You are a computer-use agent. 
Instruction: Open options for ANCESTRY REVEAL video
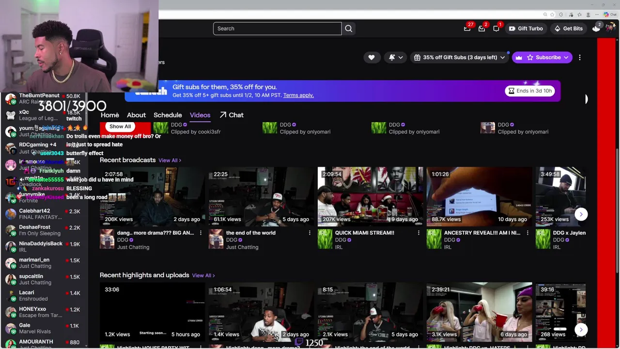coord(527,233)
